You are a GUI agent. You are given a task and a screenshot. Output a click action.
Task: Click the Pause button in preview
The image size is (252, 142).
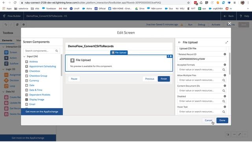tap(74, 79)
